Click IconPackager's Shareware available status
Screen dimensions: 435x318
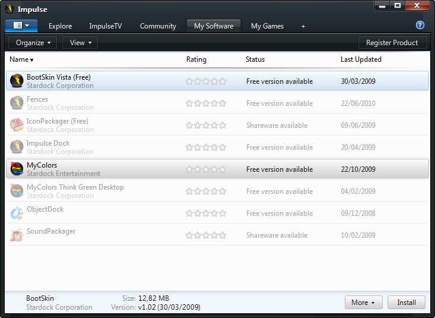pos(277,125)
